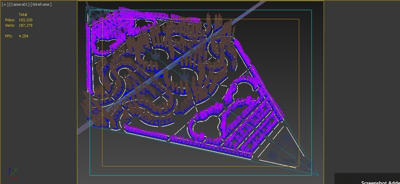400x184 pixels.
Task: Click the 'Polys:' statistics label
Action: tap(10, 20)
